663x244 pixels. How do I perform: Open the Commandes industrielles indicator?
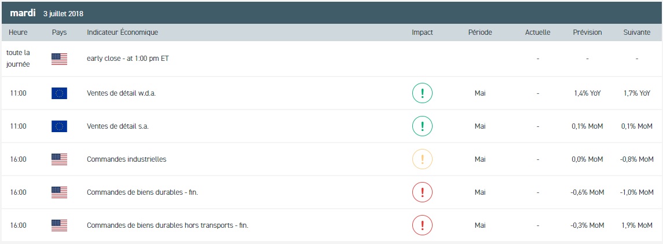tap(126, 159)
